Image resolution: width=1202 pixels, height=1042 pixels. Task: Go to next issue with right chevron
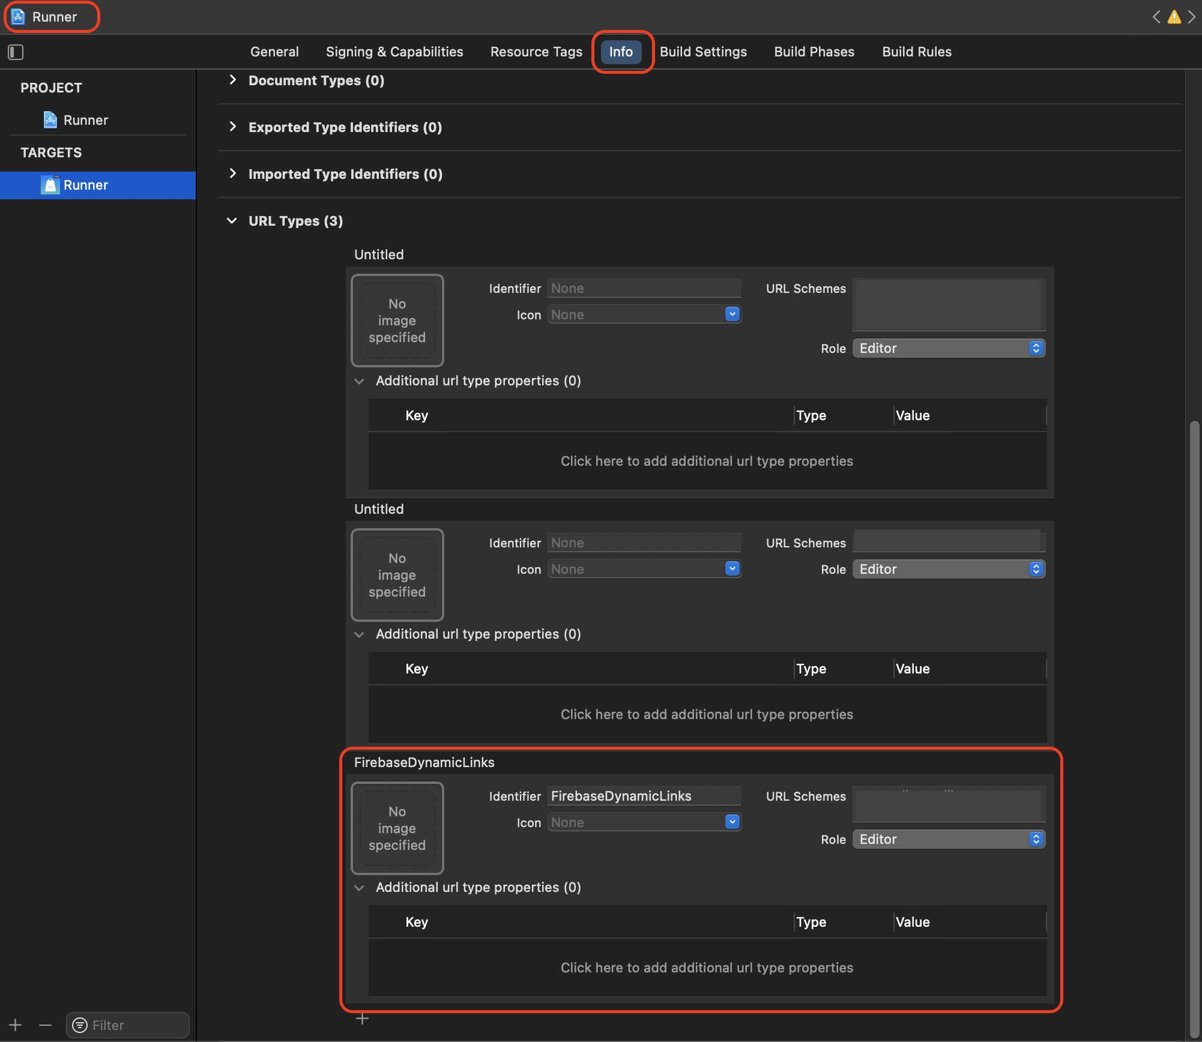tap(1192, 17)
